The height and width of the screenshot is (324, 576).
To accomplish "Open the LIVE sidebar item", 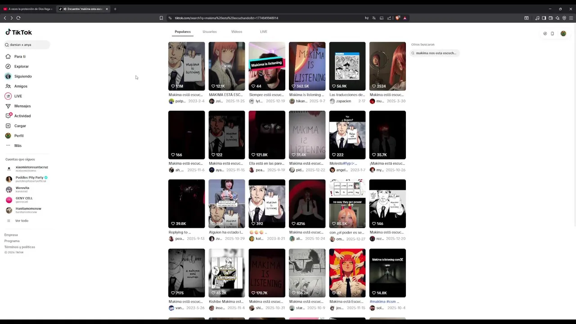I will [13, 96].
